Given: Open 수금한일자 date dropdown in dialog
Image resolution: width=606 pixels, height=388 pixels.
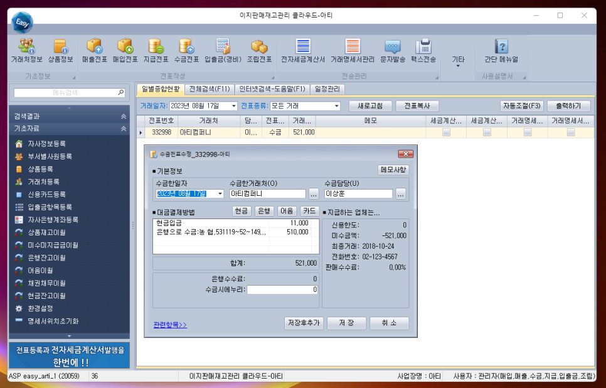Looking at the screenshot, I should tap(220, 194).
